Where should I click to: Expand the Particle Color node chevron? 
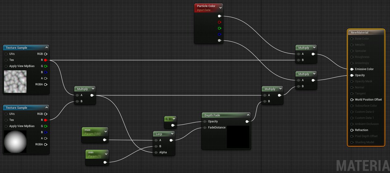[221, 8]
